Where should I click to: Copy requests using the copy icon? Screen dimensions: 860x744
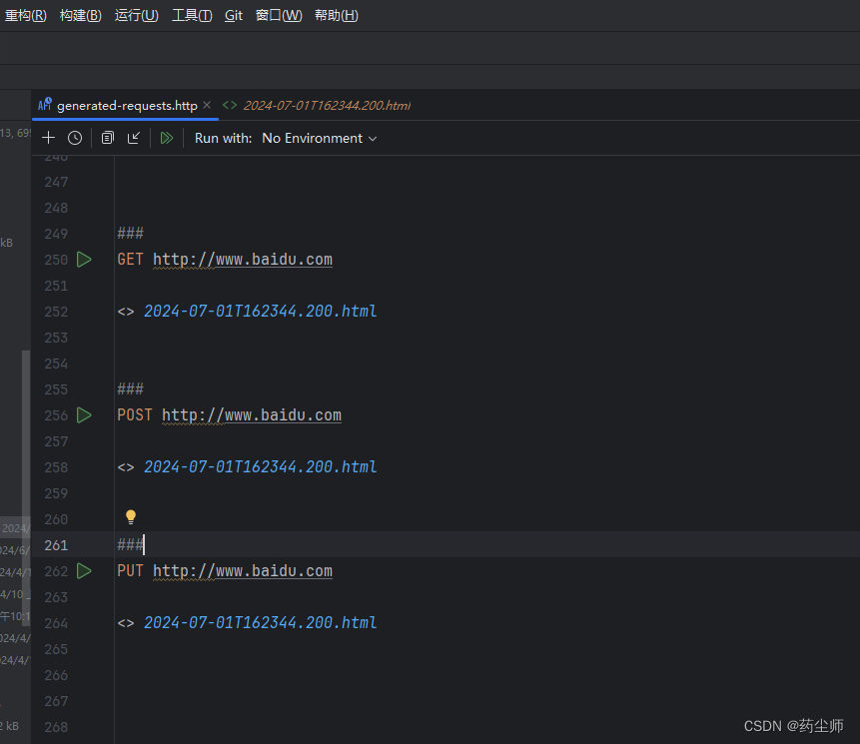click(x=107, y=138)
